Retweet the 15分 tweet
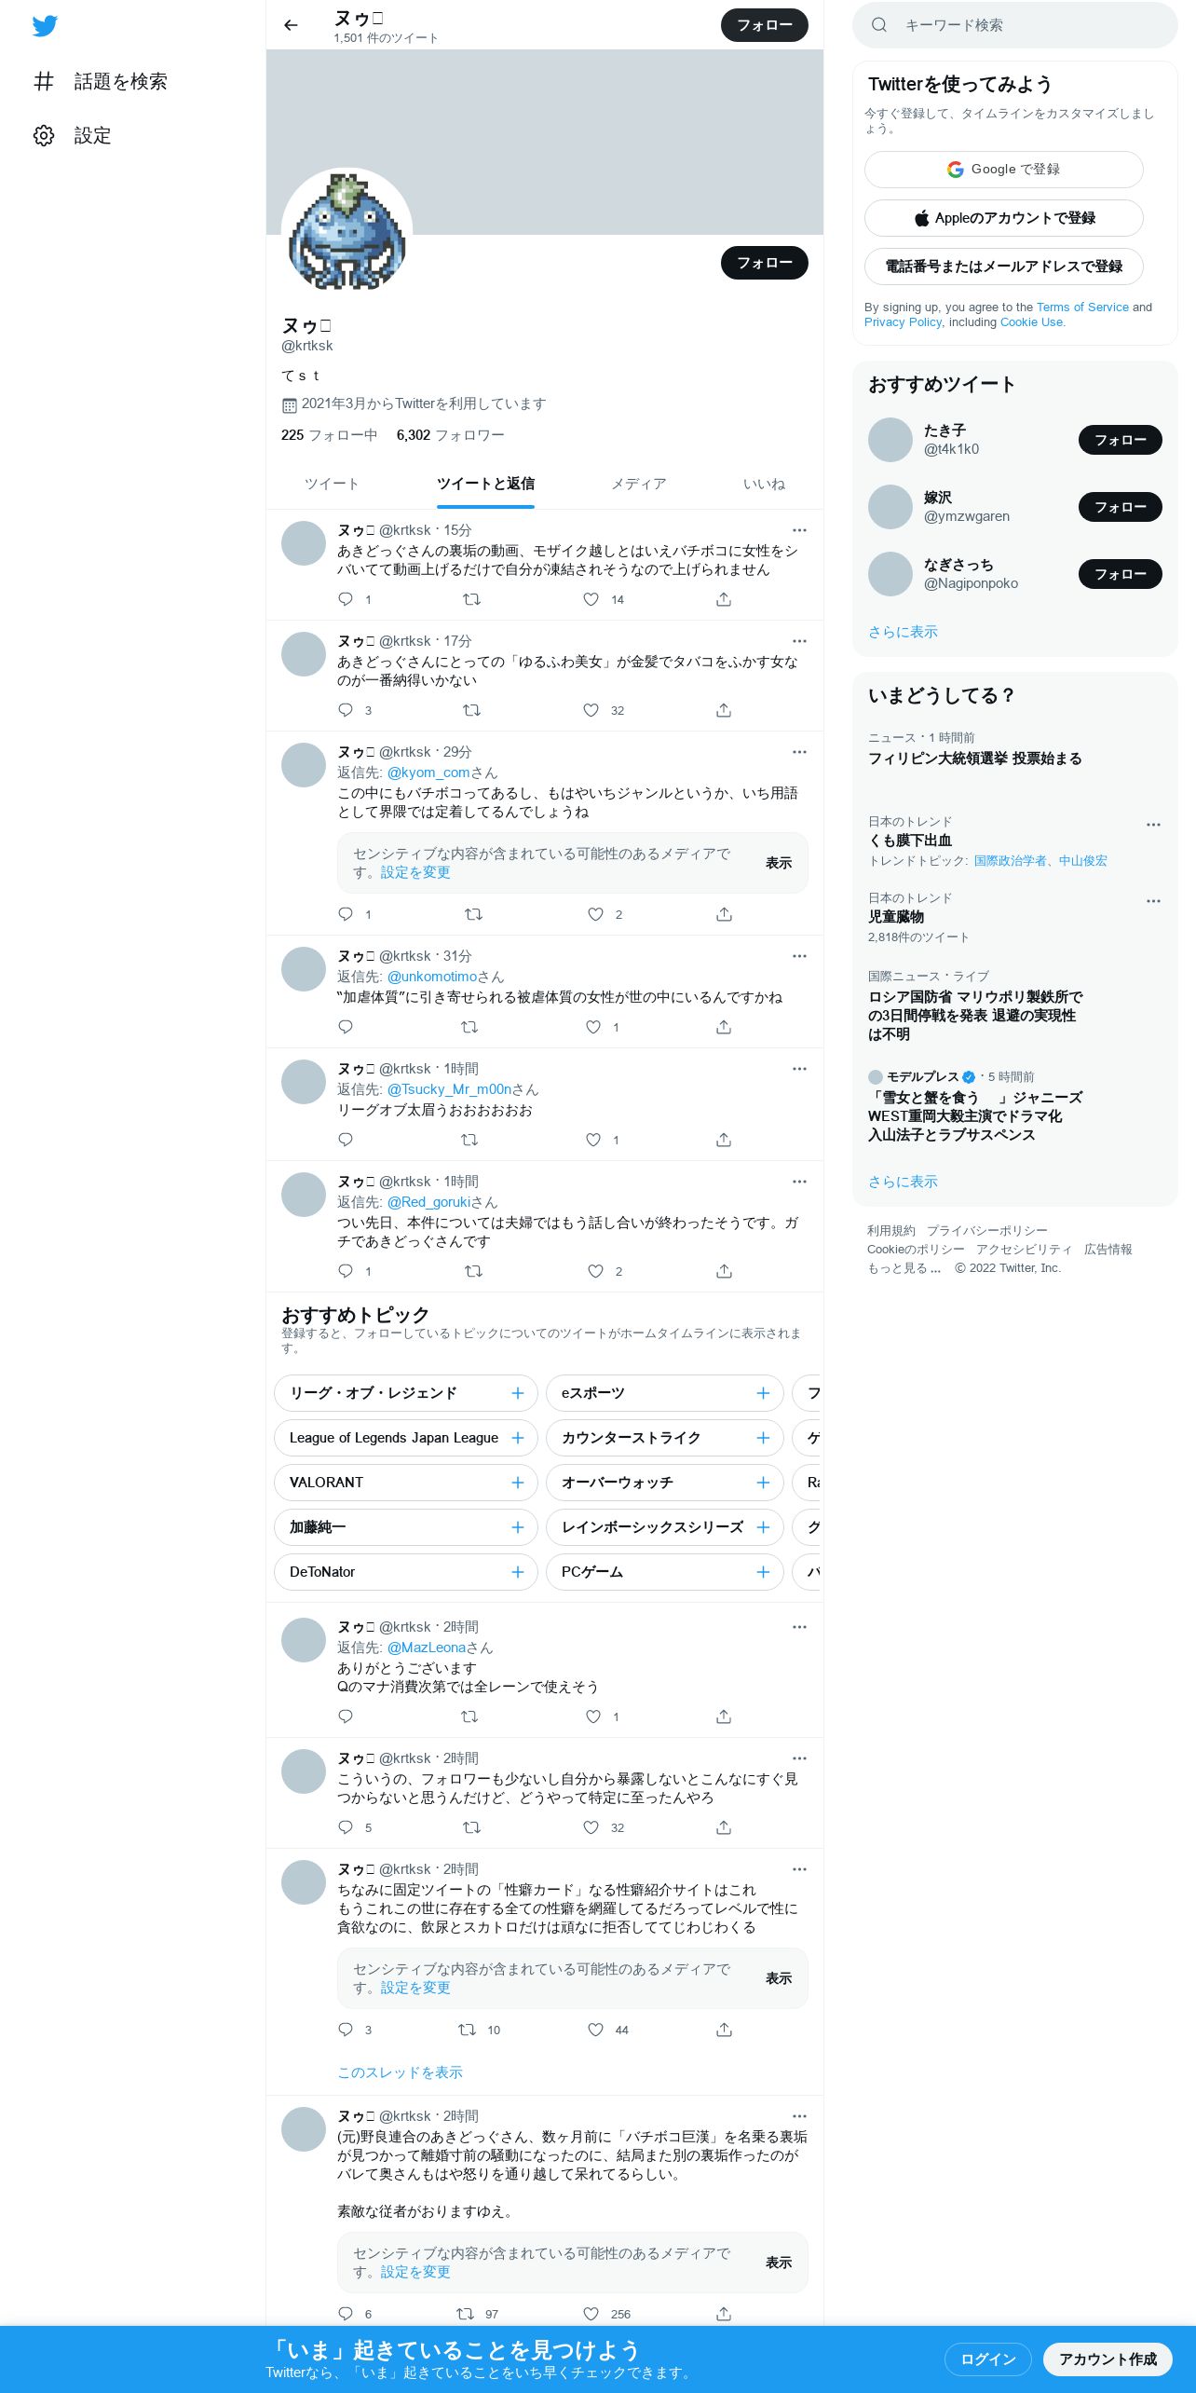Viewport: 1196px width, 2393px height. click(x=472, y=599)
